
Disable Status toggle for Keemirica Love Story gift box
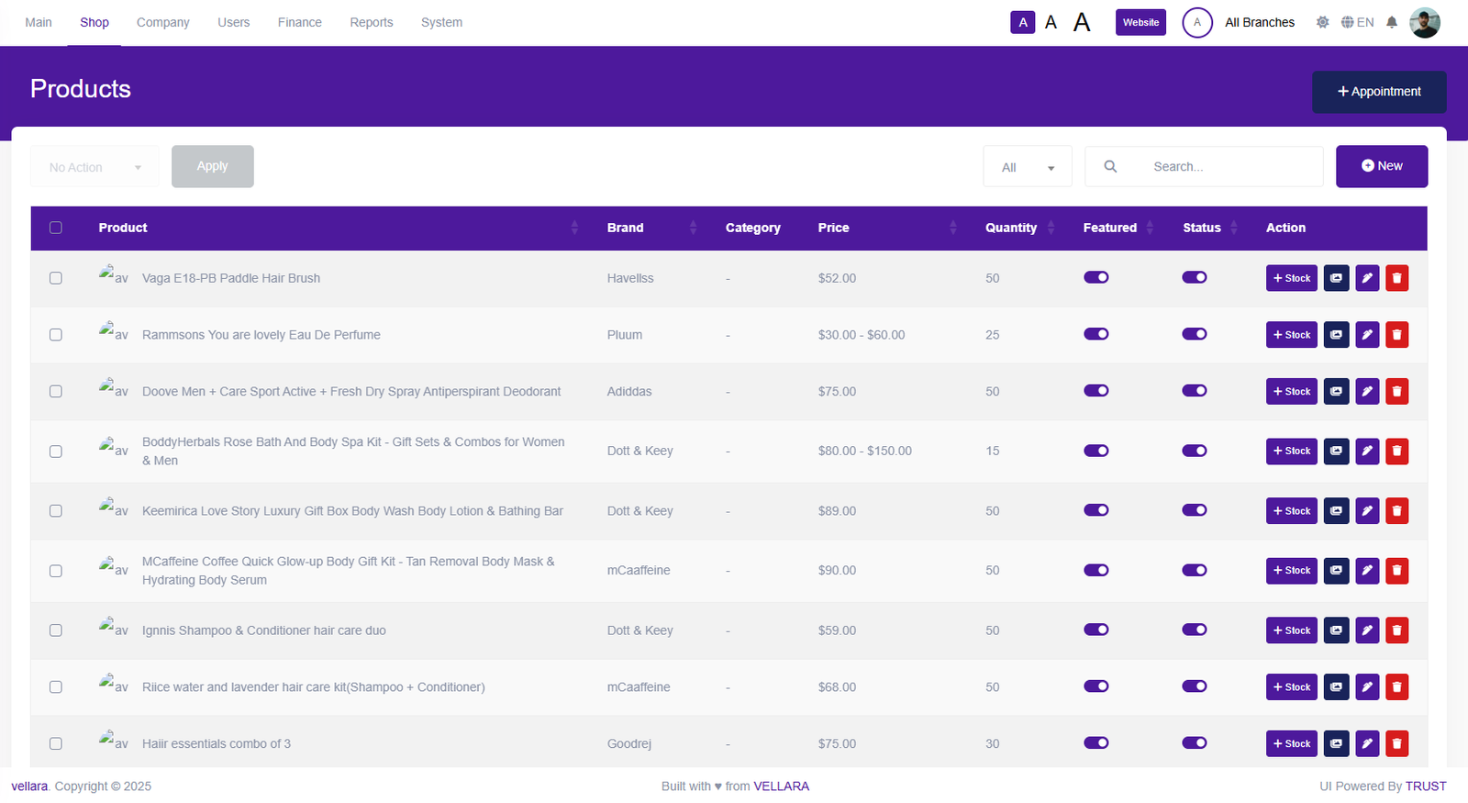click(x=1194, y=510)
